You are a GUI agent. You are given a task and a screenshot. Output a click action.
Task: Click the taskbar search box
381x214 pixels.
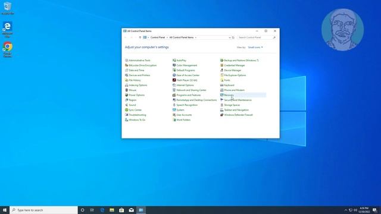[x=43, y=210]
